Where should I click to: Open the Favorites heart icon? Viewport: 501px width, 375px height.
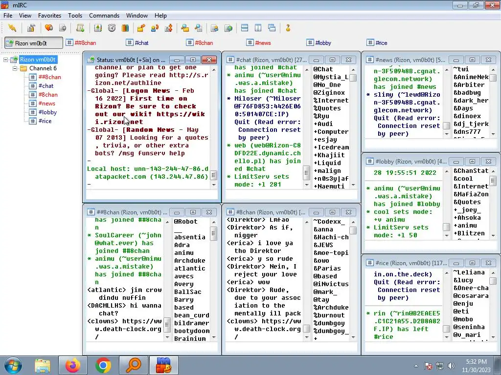click(x=48, y=28)
